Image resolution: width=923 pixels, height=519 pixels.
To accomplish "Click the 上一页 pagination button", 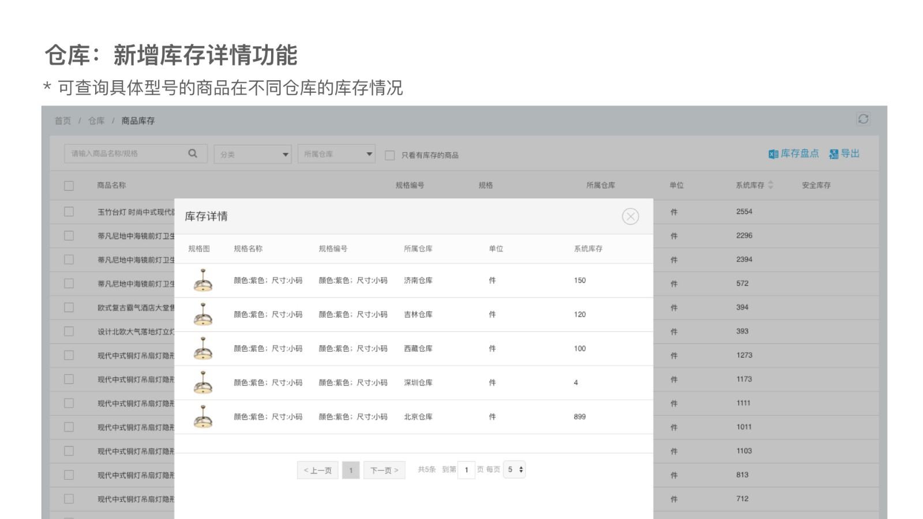I will tap(317, 470).
